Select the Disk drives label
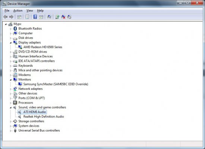Screen dimensions: 205x149 point(26,38)
